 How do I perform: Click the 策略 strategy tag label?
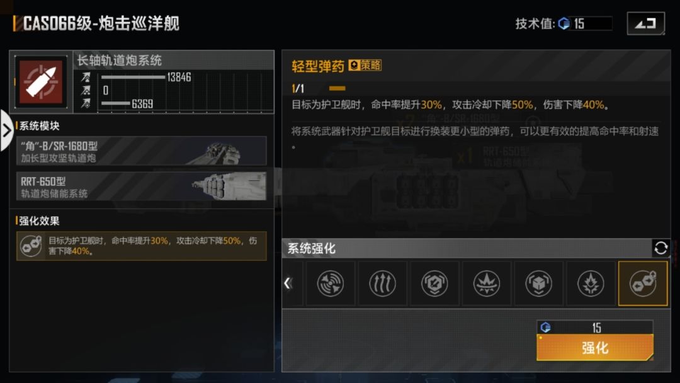click(x=365, y=65)
